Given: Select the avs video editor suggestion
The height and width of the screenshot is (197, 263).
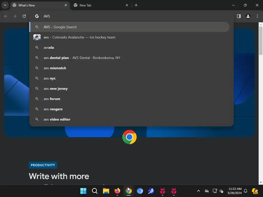Looking at the screenshot, I should pos(129,119).
